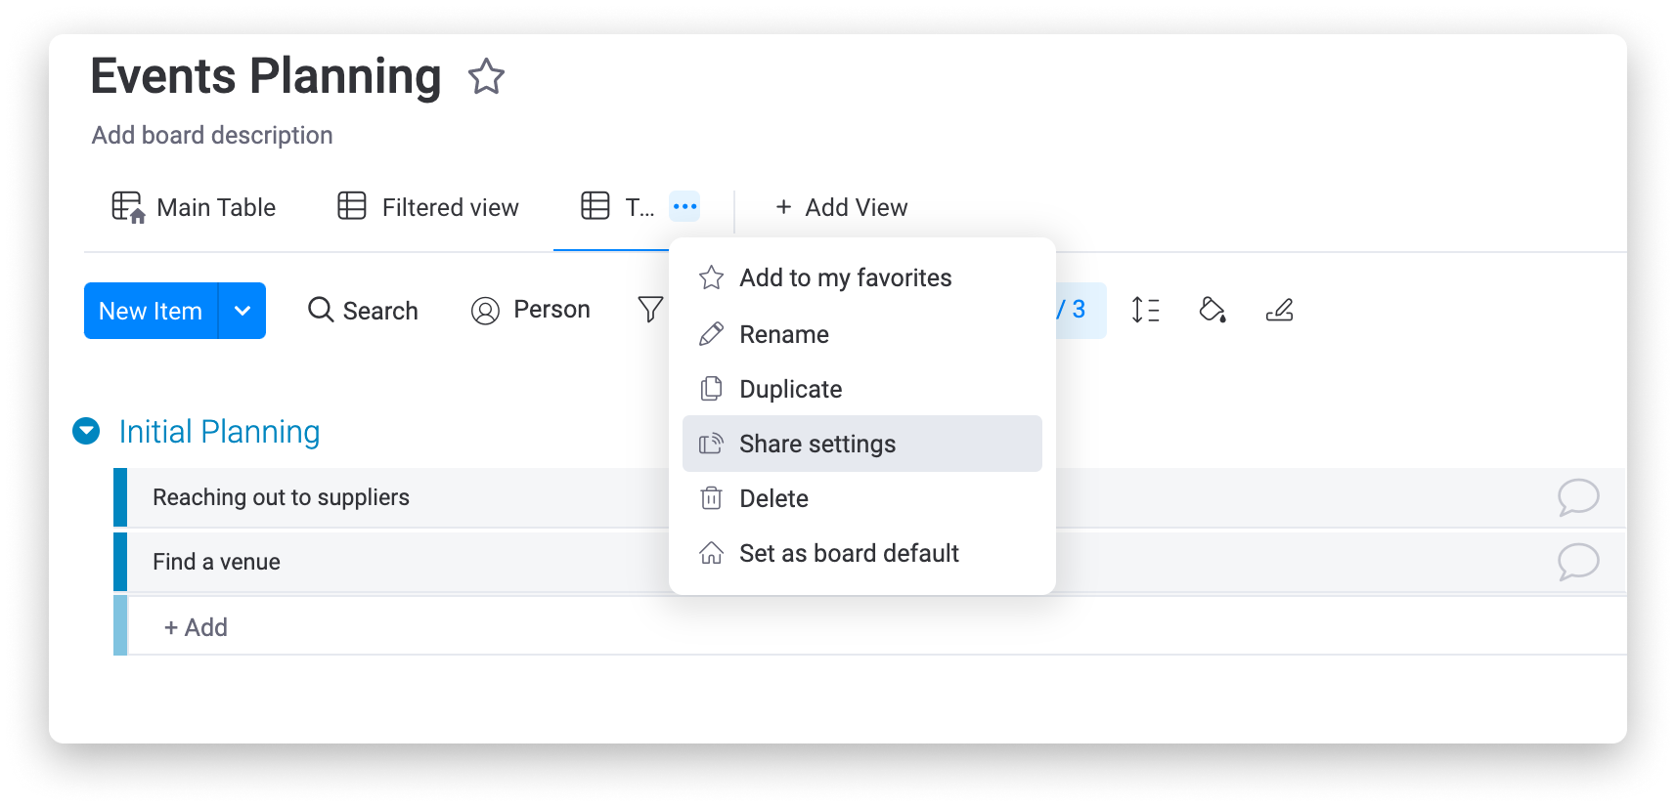The height and width of the screenshot is (807, 1676).
Task: Open conversation bubble for Find a venue
Action: tap(1578, 562)
